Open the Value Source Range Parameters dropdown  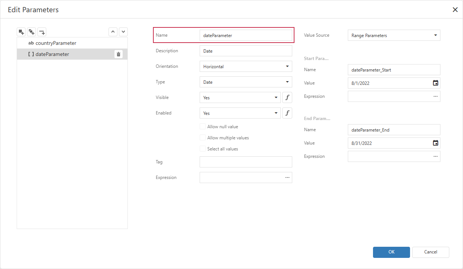394,35
